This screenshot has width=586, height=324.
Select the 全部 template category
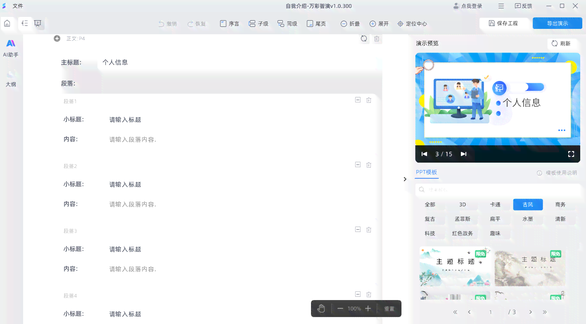[430, 205]
